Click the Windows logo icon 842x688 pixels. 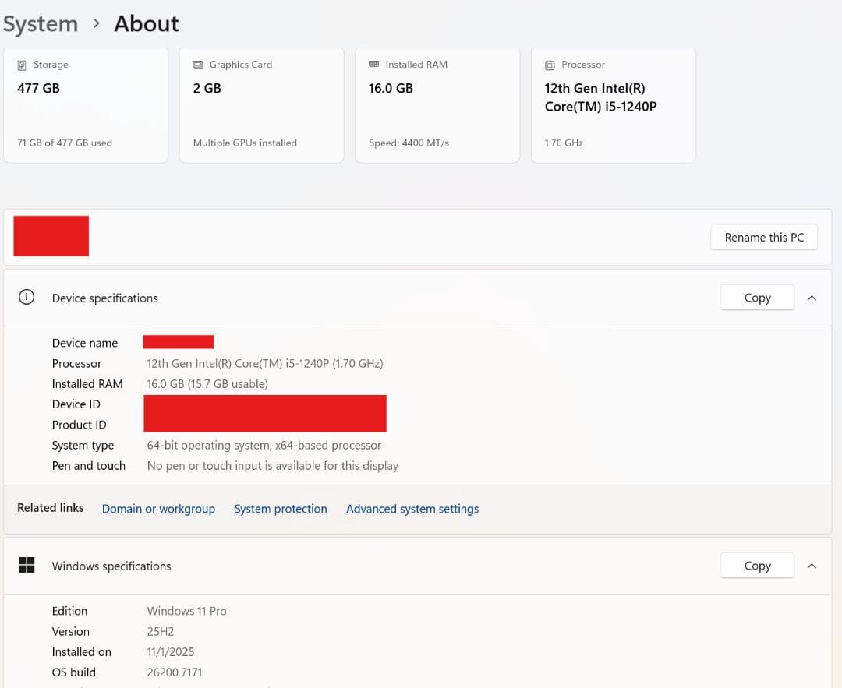27,566
